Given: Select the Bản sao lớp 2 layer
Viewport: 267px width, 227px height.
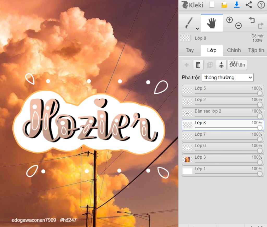Looking at the screenshot, I should [x=223, y=113].
